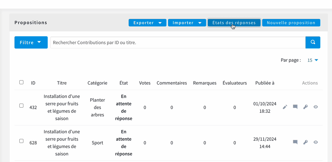
Task: Preview proposal 432 with the eye icon
Action: click(315, 107)
